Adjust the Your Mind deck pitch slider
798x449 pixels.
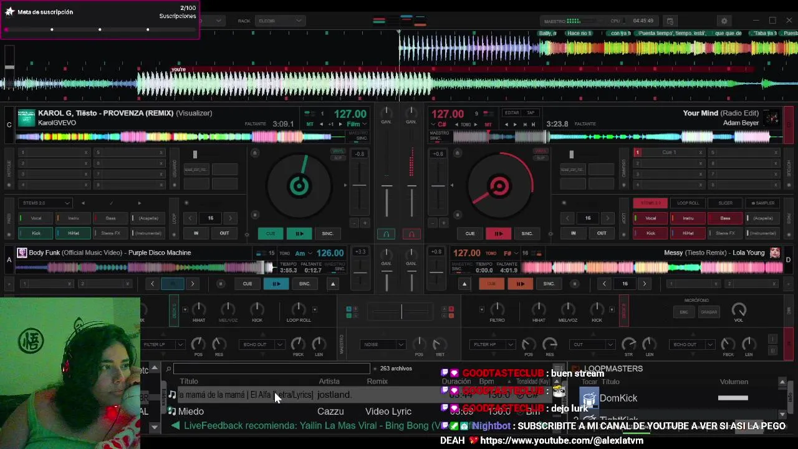pos(438,185)
